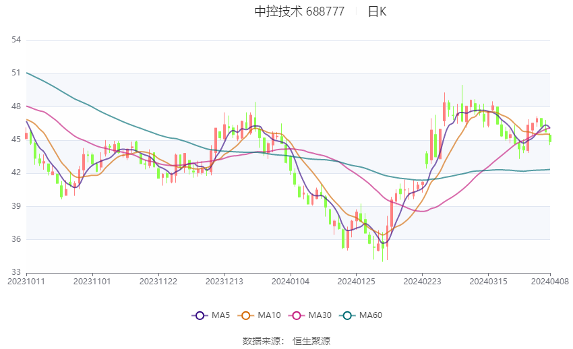Select the 日K period label
Viewport: 573px width, 349px height.
(377, 11)
